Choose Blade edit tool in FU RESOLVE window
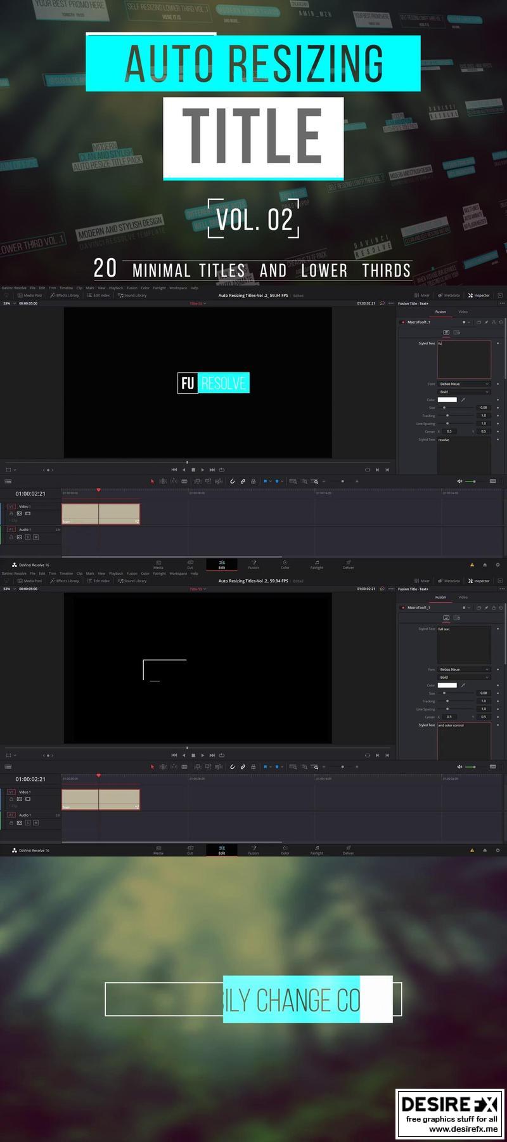Image resolution: width=507 pixels, height=1142 pixels. click(x=184, y=482)
